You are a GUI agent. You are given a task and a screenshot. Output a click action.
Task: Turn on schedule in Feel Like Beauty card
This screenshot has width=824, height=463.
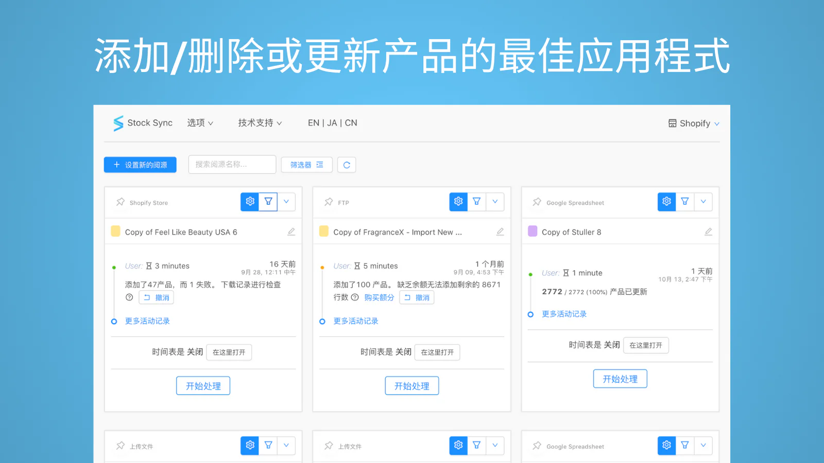[229, 352]
